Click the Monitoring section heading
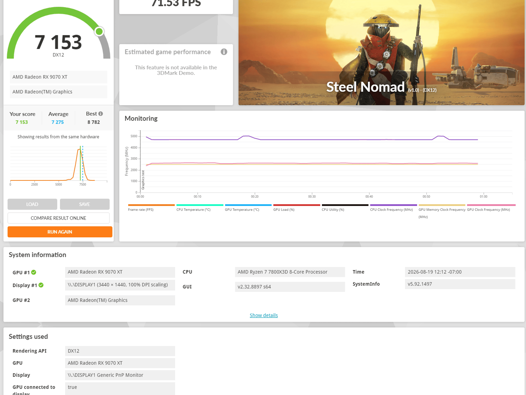The image size is (526, 395). 141,119
